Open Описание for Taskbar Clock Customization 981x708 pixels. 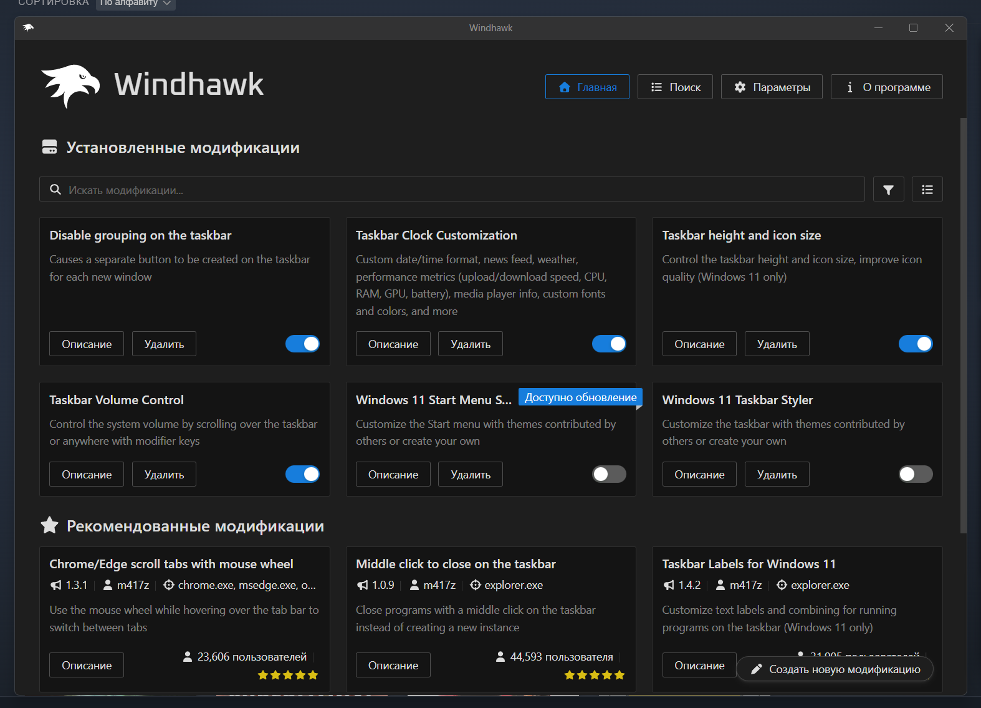coord(393,344)
